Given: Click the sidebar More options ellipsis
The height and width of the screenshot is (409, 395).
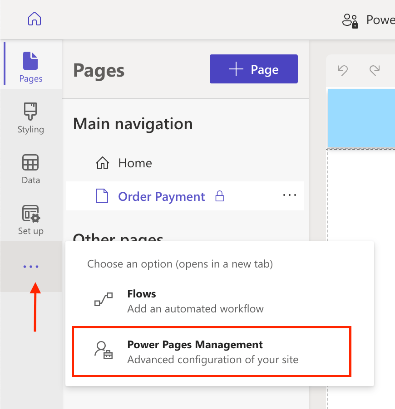Looking at the screenshot, I should coord(31,267).
